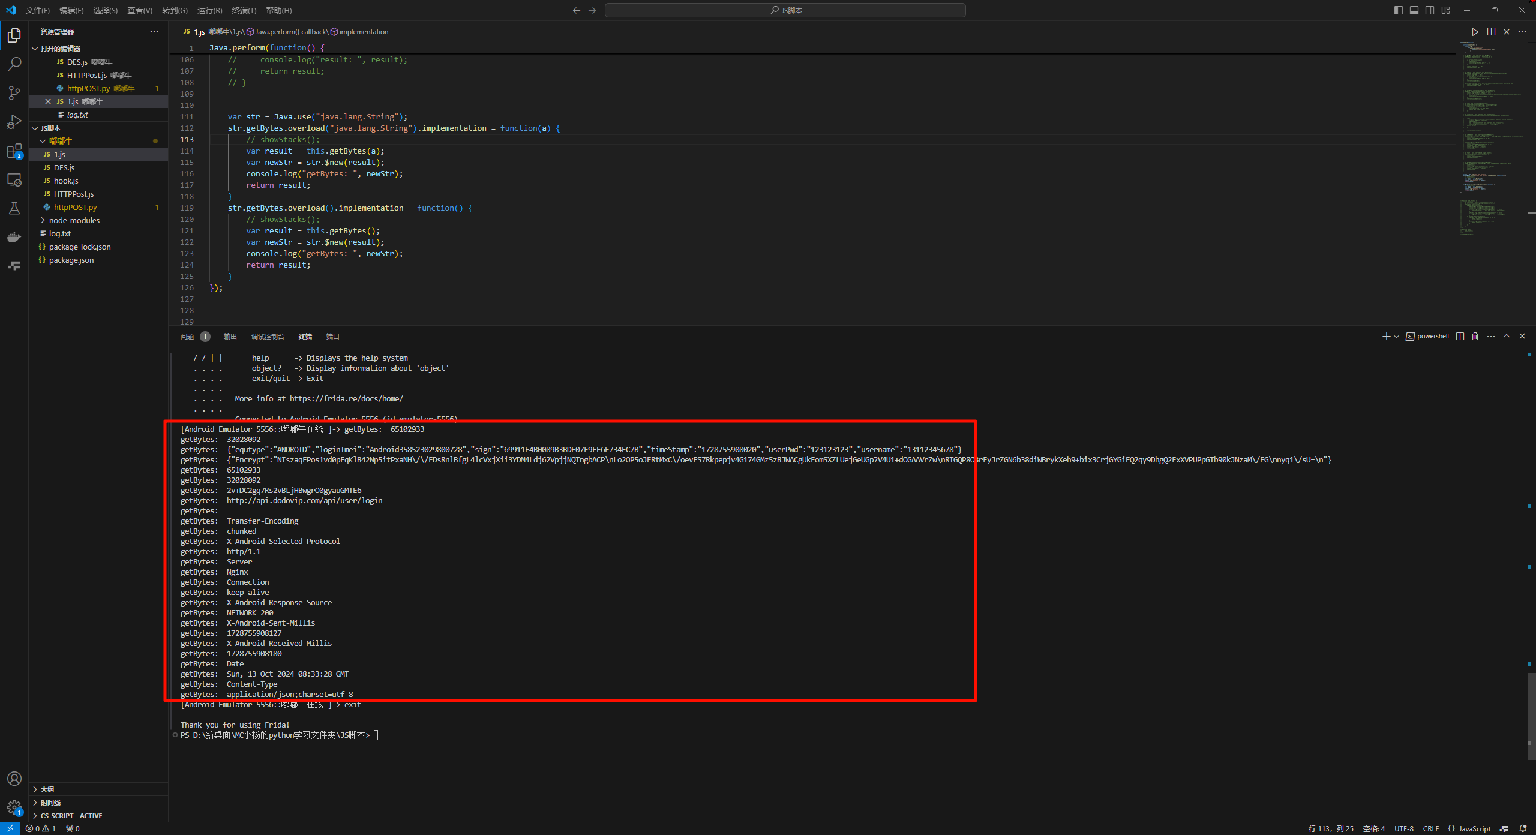Split the terminal panel
The image size is (1536, 835).
(x=1460, y=337)
